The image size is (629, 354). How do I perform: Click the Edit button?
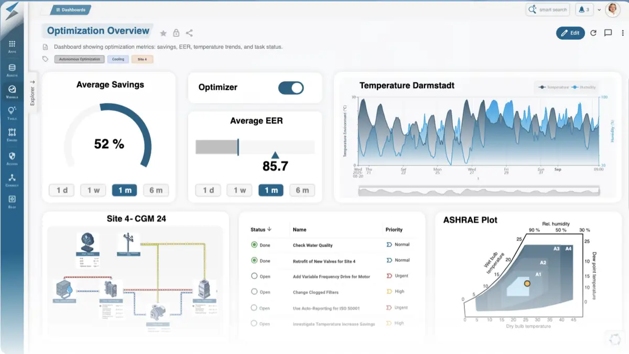pyautogui.click(x=570, y=33)
